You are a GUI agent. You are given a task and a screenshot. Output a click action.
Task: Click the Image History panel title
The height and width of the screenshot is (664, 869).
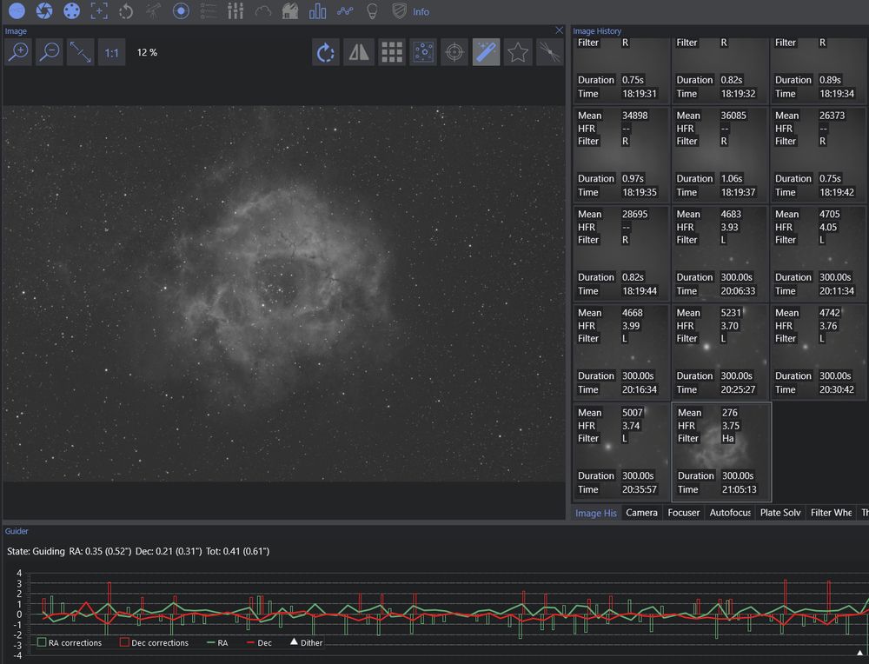597,31
